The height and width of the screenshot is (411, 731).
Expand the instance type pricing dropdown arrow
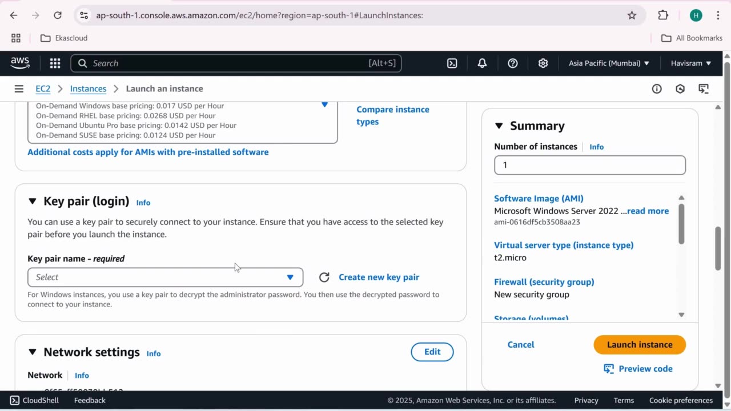(x=324, y=104)
